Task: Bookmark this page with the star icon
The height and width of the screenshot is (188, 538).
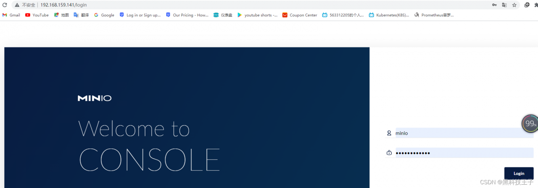Action: pos(514,5)
